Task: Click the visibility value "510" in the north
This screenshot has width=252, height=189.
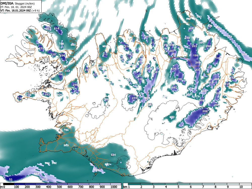Action: 147,37
